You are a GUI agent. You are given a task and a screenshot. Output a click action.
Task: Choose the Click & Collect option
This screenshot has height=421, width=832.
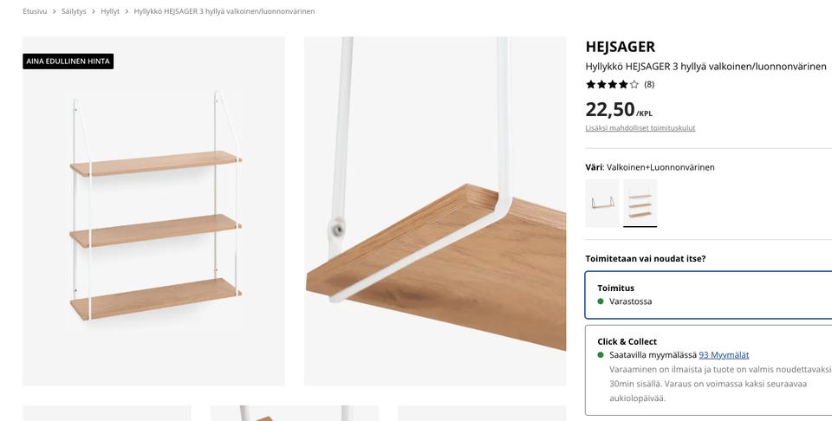click(708, 370)
